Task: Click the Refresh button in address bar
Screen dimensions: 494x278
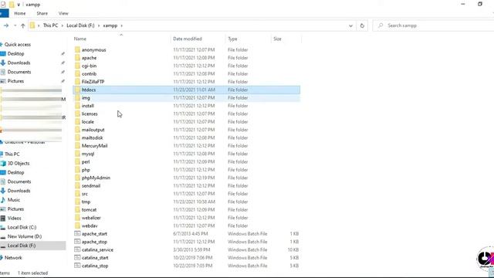Action: click(x=362, y=25)
